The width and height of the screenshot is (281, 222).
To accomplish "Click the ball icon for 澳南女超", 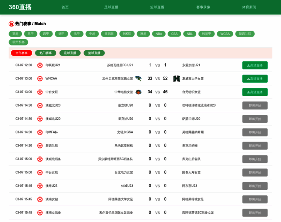I will [x=40, y=199].
